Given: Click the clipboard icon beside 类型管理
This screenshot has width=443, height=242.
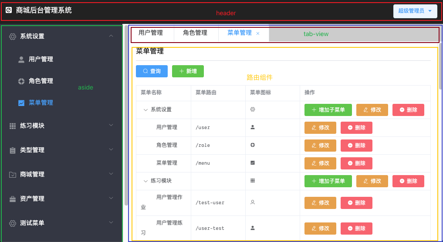Looking at the screenshot, I should (x=13, y=150).
